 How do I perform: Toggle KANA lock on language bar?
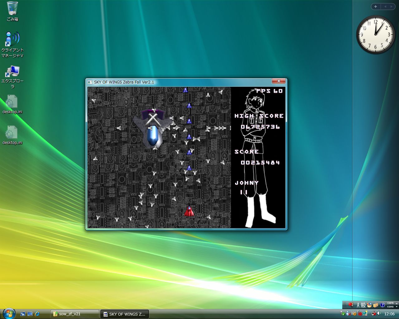click(x=390, y=307)
